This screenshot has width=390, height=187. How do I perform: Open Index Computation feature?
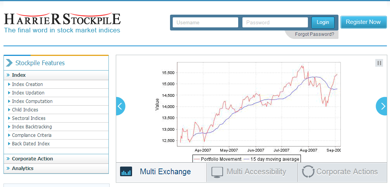click(32, 101)
